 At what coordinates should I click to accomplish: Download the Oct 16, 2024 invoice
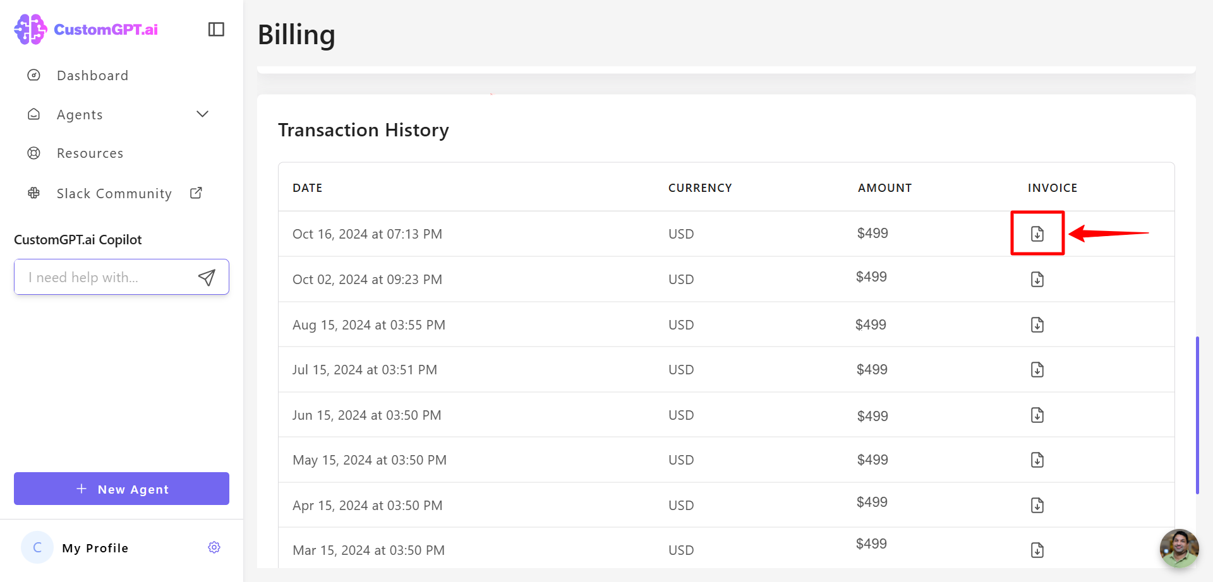(1037, 234)
